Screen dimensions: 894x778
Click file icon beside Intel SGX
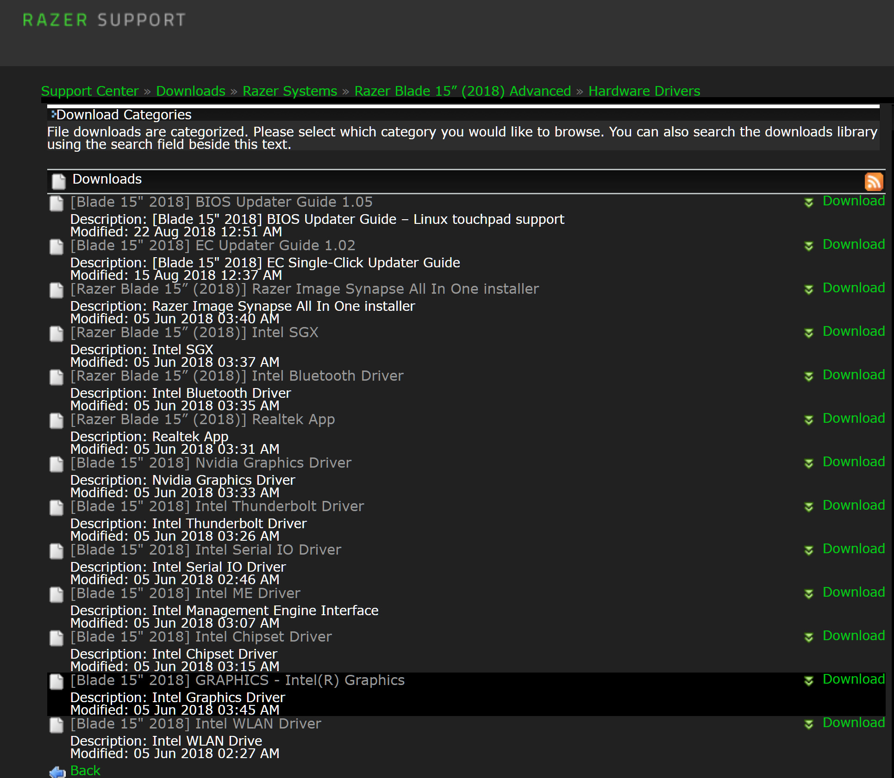(x=56, y=334)
